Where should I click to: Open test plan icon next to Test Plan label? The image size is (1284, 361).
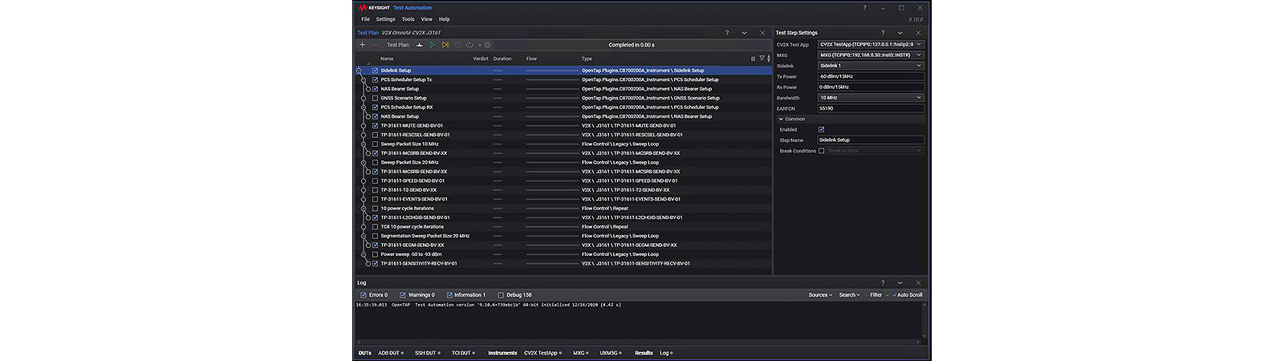click(x=419, y=45)
